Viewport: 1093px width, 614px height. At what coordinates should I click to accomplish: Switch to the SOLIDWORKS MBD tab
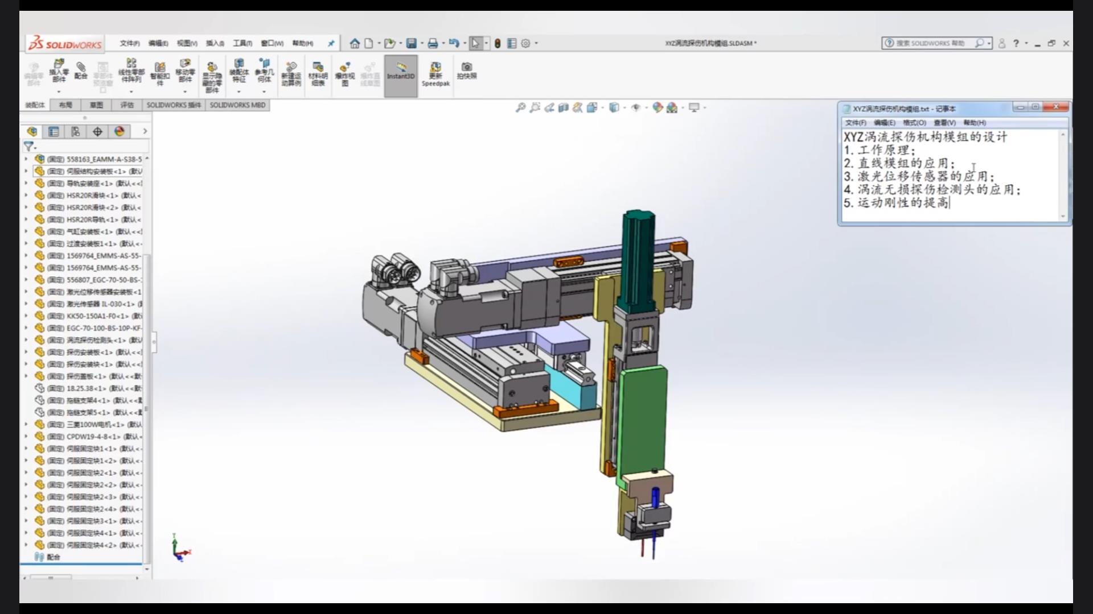[x=237, y=105]
